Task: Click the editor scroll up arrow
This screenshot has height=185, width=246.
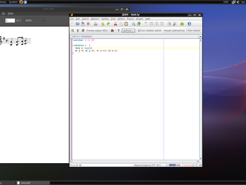Action: point(200,40)
